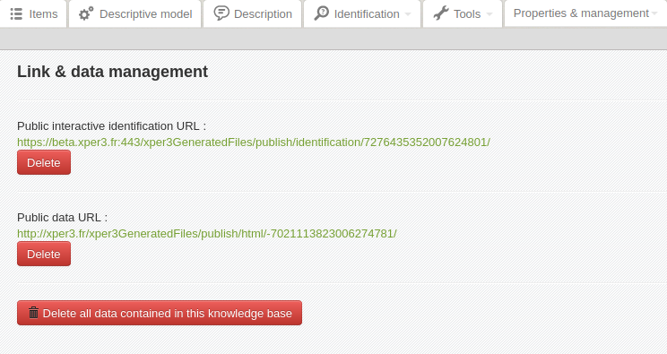The image size is (667, 354).
Task: Click the speech bubble Description icon
Action: click(221, 13)
